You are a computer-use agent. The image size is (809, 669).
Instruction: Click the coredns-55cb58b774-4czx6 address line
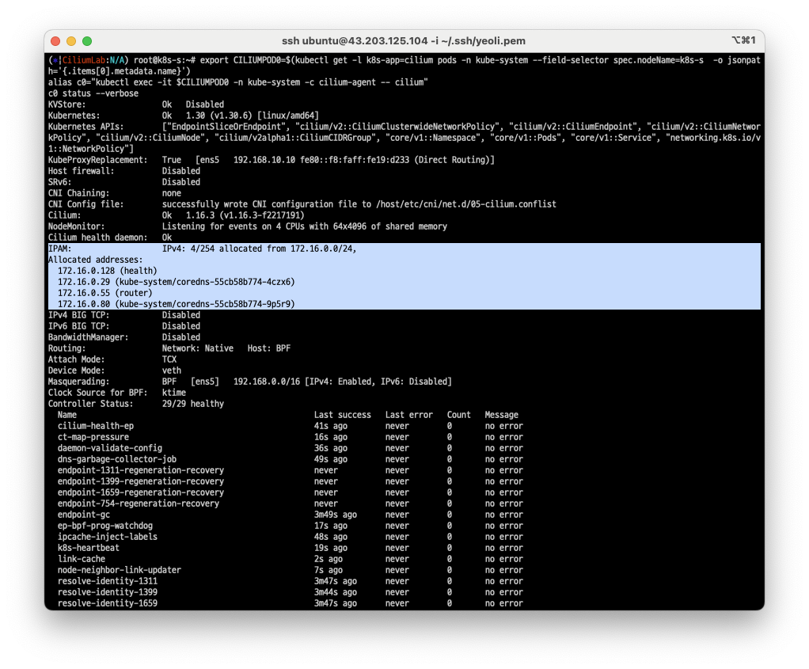176,282
